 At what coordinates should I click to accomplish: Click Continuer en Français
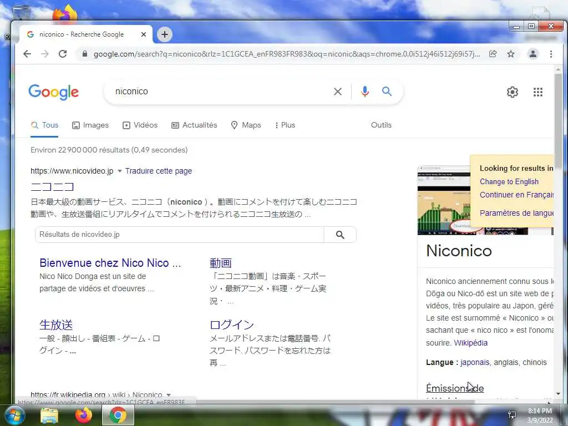[516, 195]
